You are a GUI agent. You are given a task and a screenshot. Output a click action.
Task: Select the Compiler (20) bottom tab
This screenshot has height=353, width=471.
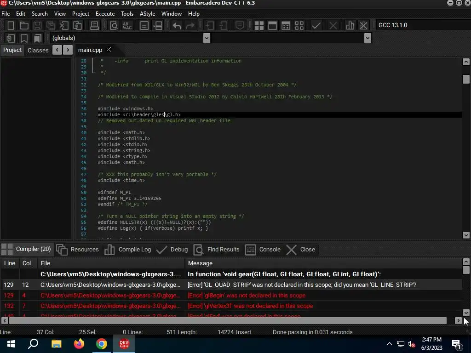(x=27, y=249)
